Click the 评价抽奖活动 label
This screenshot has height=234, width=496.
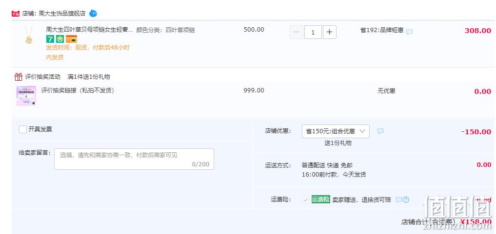pyautogui.click(x=43, y=77)
